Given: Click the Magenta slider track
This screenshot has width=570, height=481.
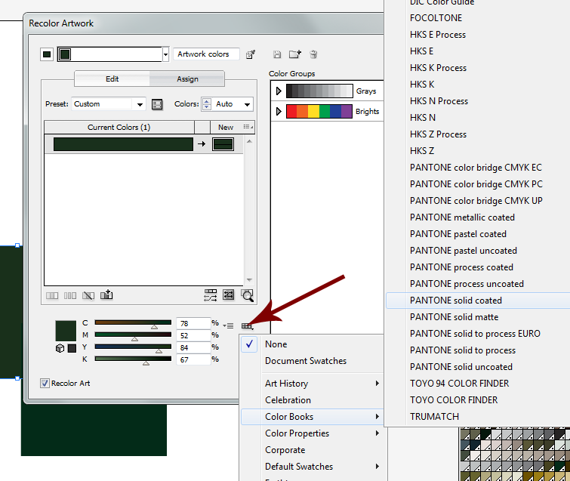Looking at the screenshot, I should (133, 335).
